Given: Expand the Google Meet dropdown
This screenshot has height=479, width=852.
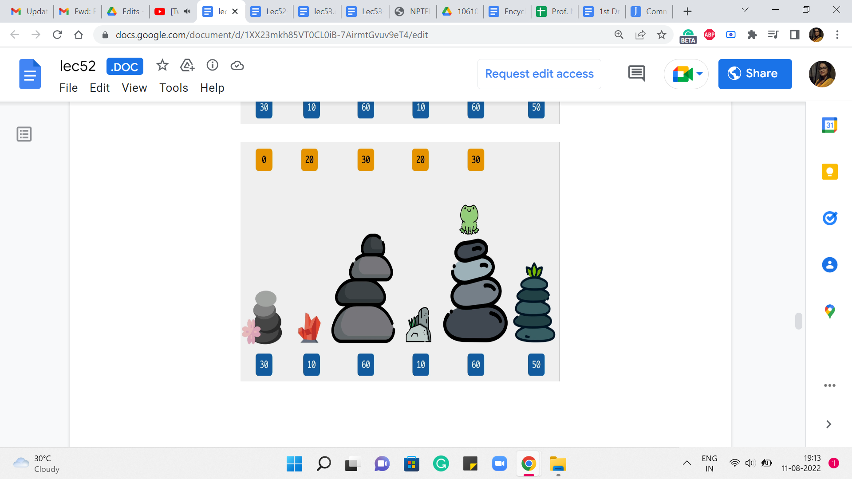Looking at the screenshot, I should coord(700,74).
